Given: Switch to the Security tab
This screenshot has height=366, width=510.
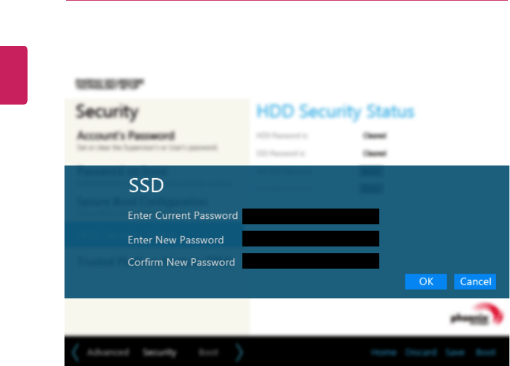Looking at the screenshot, I should pos(159,352).
